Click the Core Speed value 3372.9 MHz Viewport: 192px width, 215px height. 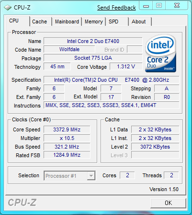(x=67, y=129)
